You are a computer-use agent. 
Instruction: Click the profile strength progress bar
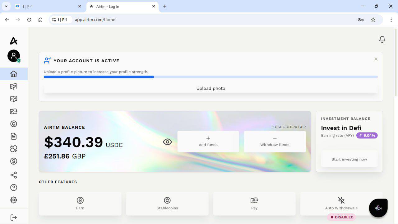point(211,77)
